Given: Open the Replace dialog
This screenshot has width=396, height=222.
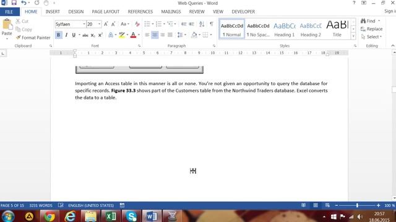Looking at the screenshot, I should pyautogui.click(x=371, y=29).
